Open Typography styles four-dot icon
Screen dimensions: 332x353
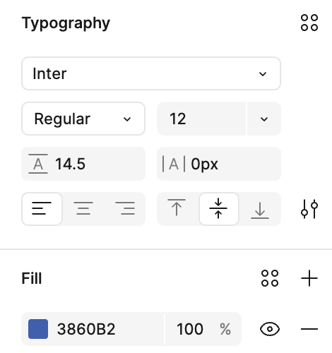309,23
